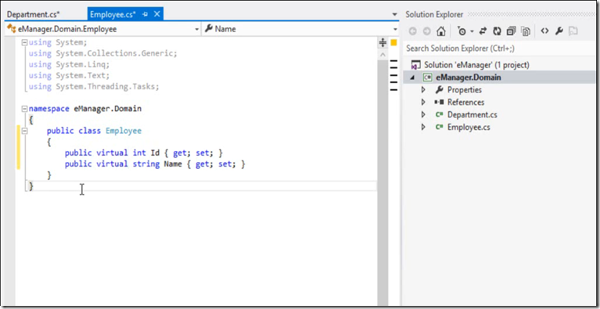Collapse the Employee class block

[x=24, y=131]
